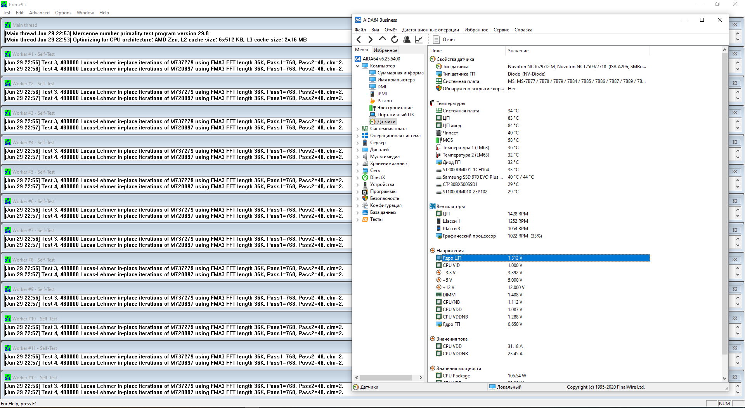Screen dimensions: 745x408
Task: Click the Безопасность shield icon
Action: (365, 198)
